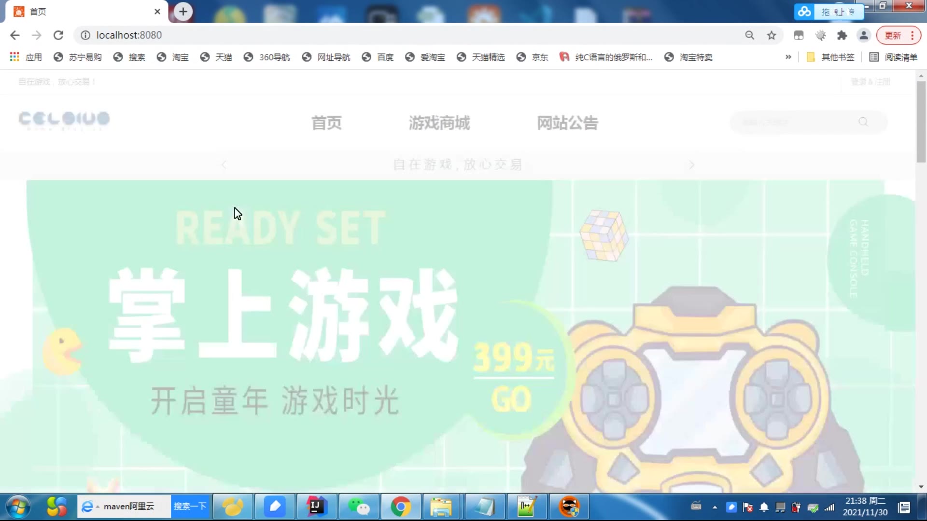
Task: Click the taskbar clock 21:38
Action: (x=865, y=507)
